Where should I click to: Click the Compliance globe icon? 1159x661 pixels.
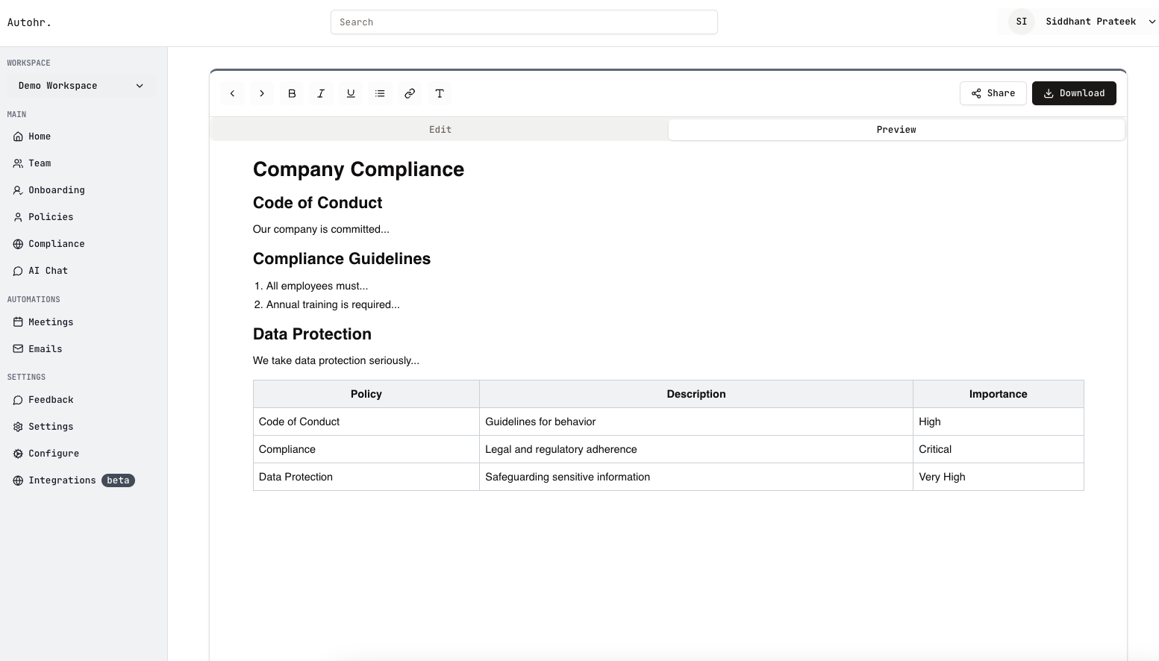pos(18,244)
